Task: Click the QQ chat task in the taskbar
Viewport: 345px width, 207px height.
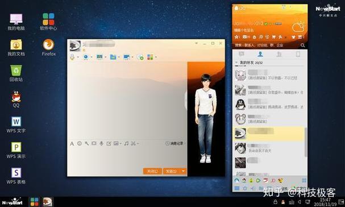Action: click(x=48, y=202)
